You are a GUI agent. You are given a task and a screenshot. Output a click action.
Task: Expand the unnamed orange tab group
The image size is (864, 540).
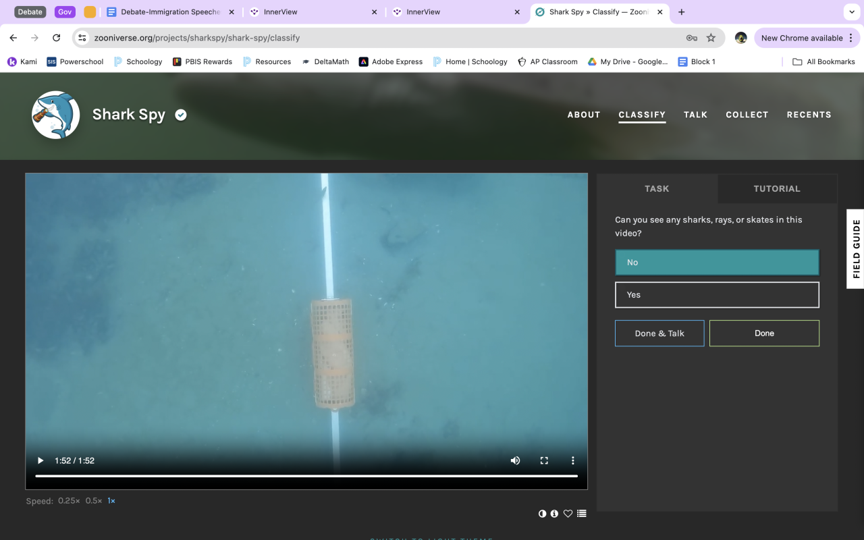[x=90, y=12]
